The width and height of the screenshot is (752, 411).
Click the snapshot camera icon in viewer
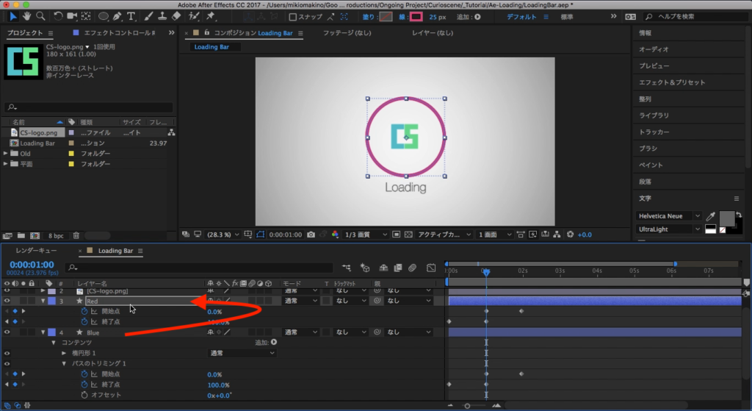click(312, 235)
